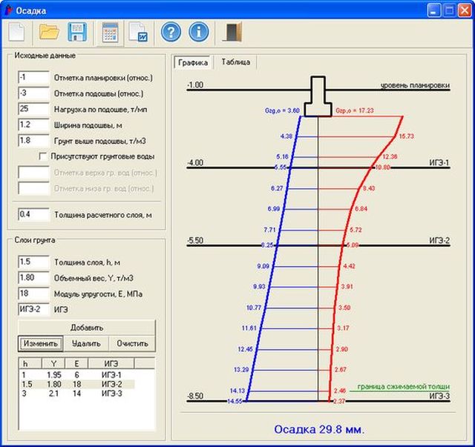Click the -5.50 elevation mark
Image resolution: width=475 pixels, height=447 pixels.
pyautogui.click(x=195, y=240)
